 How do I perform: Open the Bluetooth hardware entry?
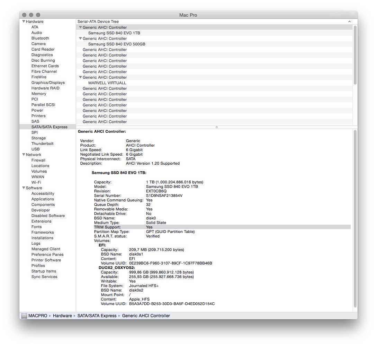tap(40, 38)
